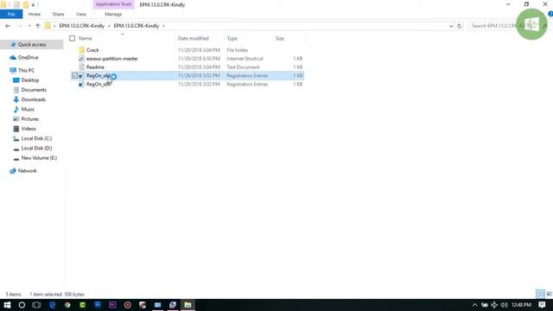The width and height of the screenshot is (553, 311).
Task: Launch Google Chrome from taskbar
Action: (67, 305)
